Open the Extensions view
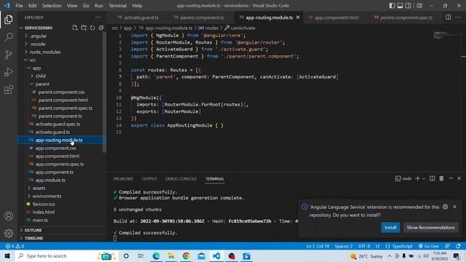 click(x=9, y=90)
